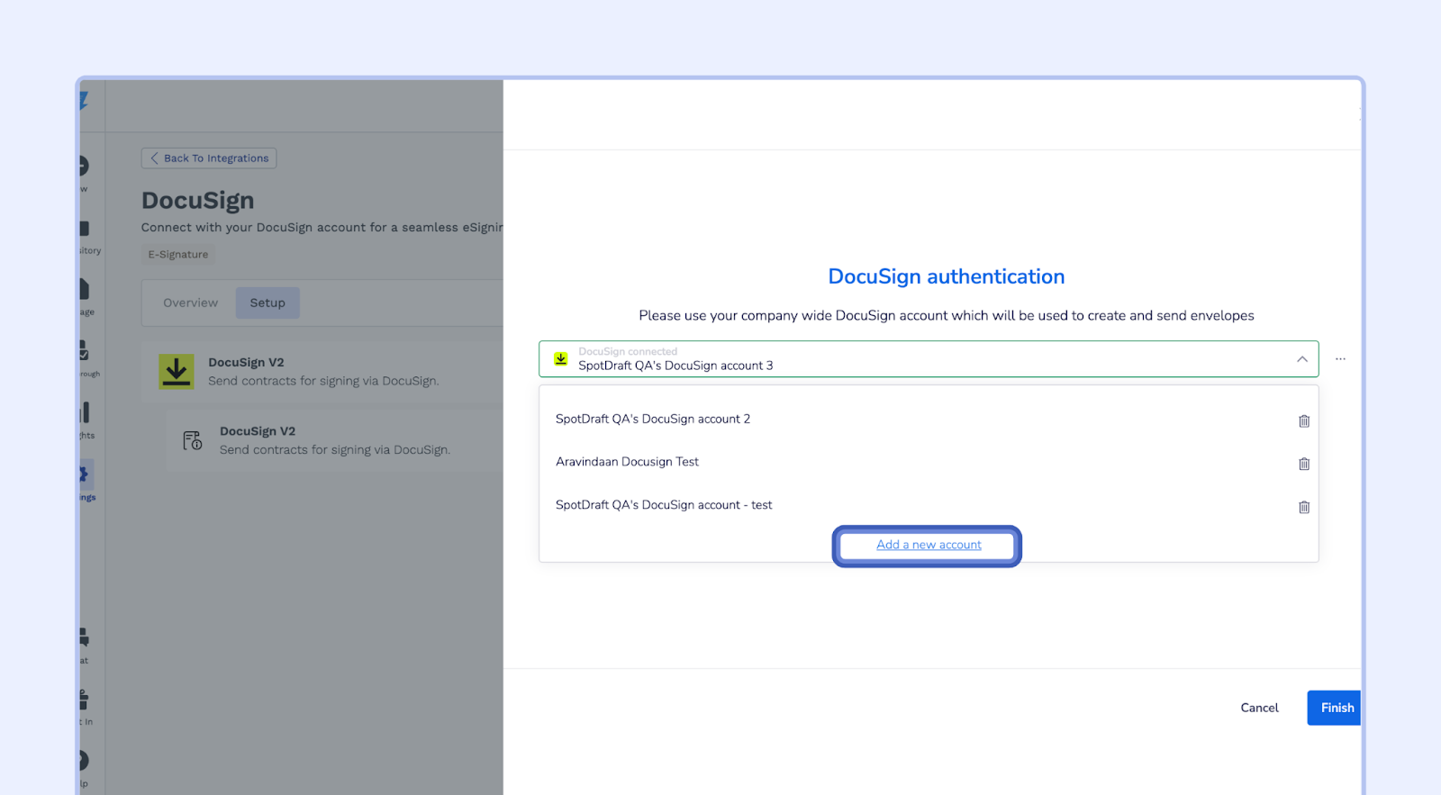Go Back To Integrations
This screenshot has width=1441, height=795.
point(209,158)
